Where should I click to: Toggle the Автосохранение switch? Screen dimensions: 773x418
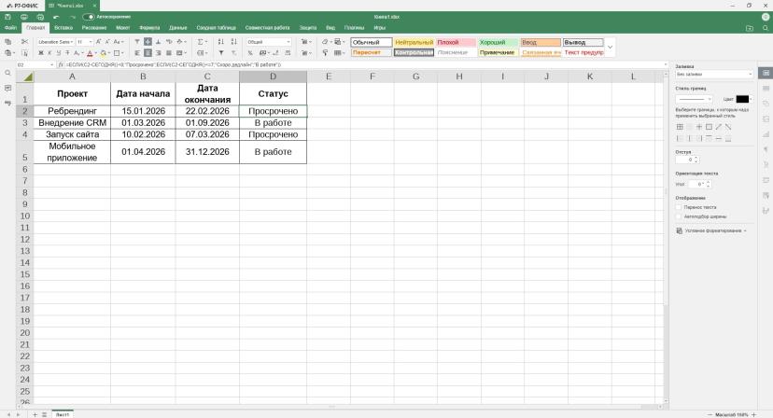point(89,17)
